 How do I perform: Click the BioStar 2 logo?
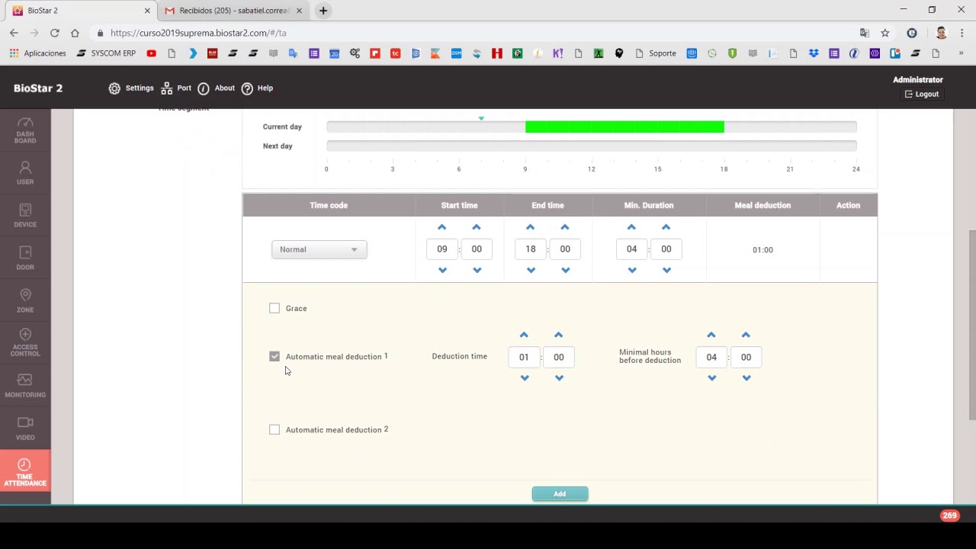click(38, 88)
